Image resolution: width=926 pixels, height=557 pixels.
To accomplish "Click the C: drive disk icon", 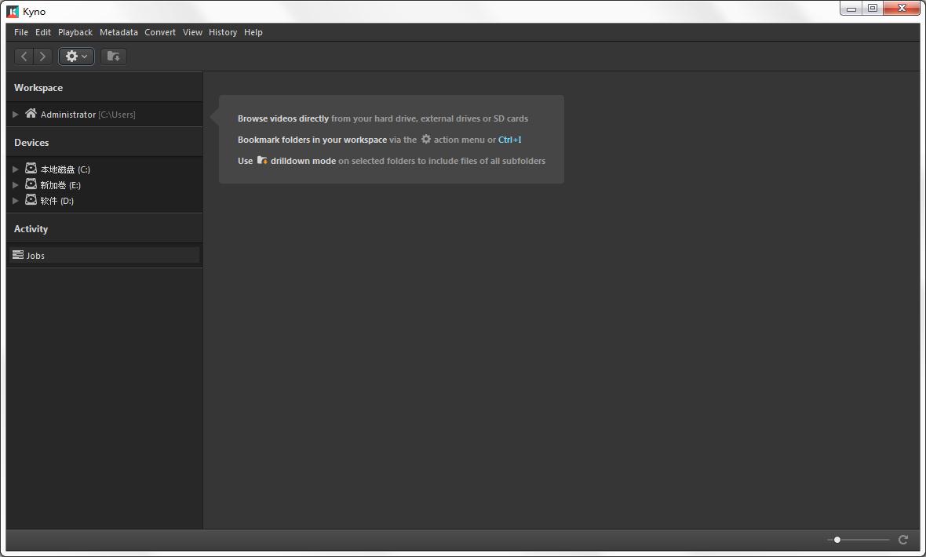I will (x=31, y=169).
